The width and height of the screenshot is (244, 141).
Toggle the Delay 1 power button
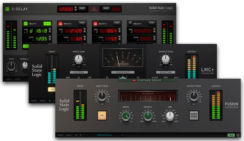point(25,24)
